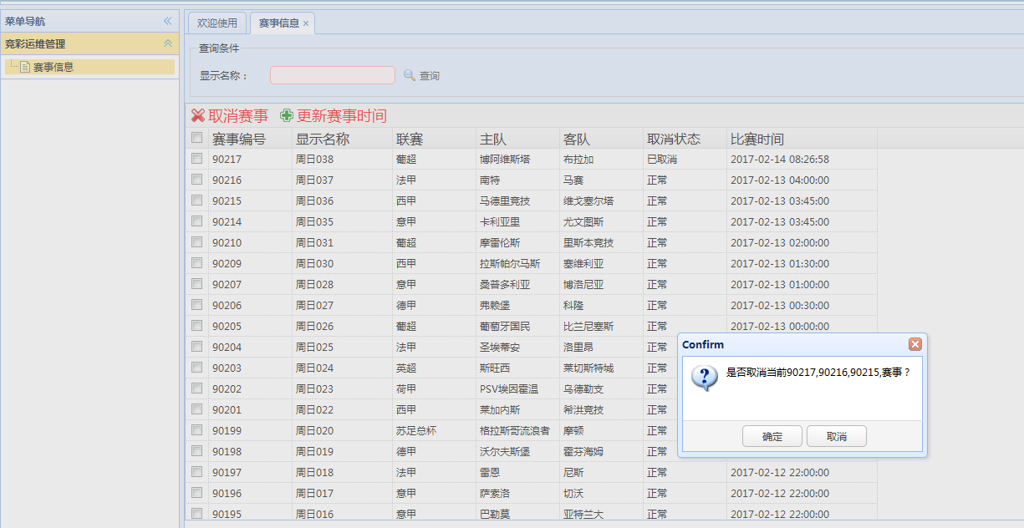Click the red X cancel icon beside 取消赛事
The image size is (1024, 528).
coord(199,116)
